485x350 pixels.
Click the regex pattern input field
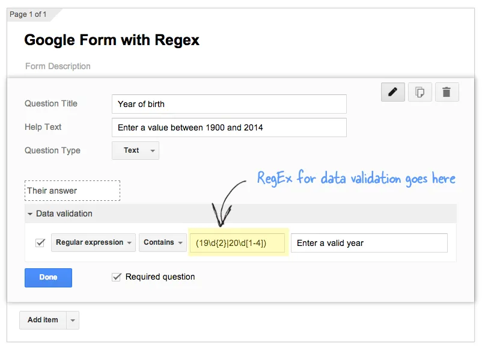(237, 243)
